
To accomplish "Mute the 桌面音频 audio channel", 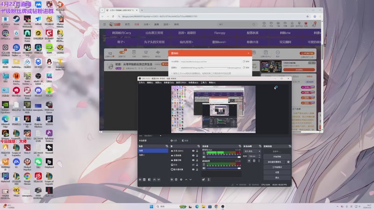I will click(x=204, y=168).
